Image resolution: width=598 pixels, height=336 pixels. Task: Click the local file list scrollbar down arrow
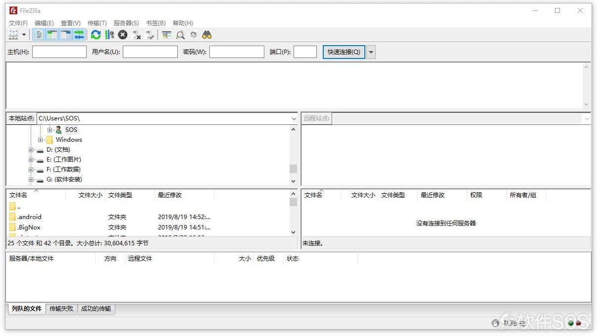click(x=294, y=232)
